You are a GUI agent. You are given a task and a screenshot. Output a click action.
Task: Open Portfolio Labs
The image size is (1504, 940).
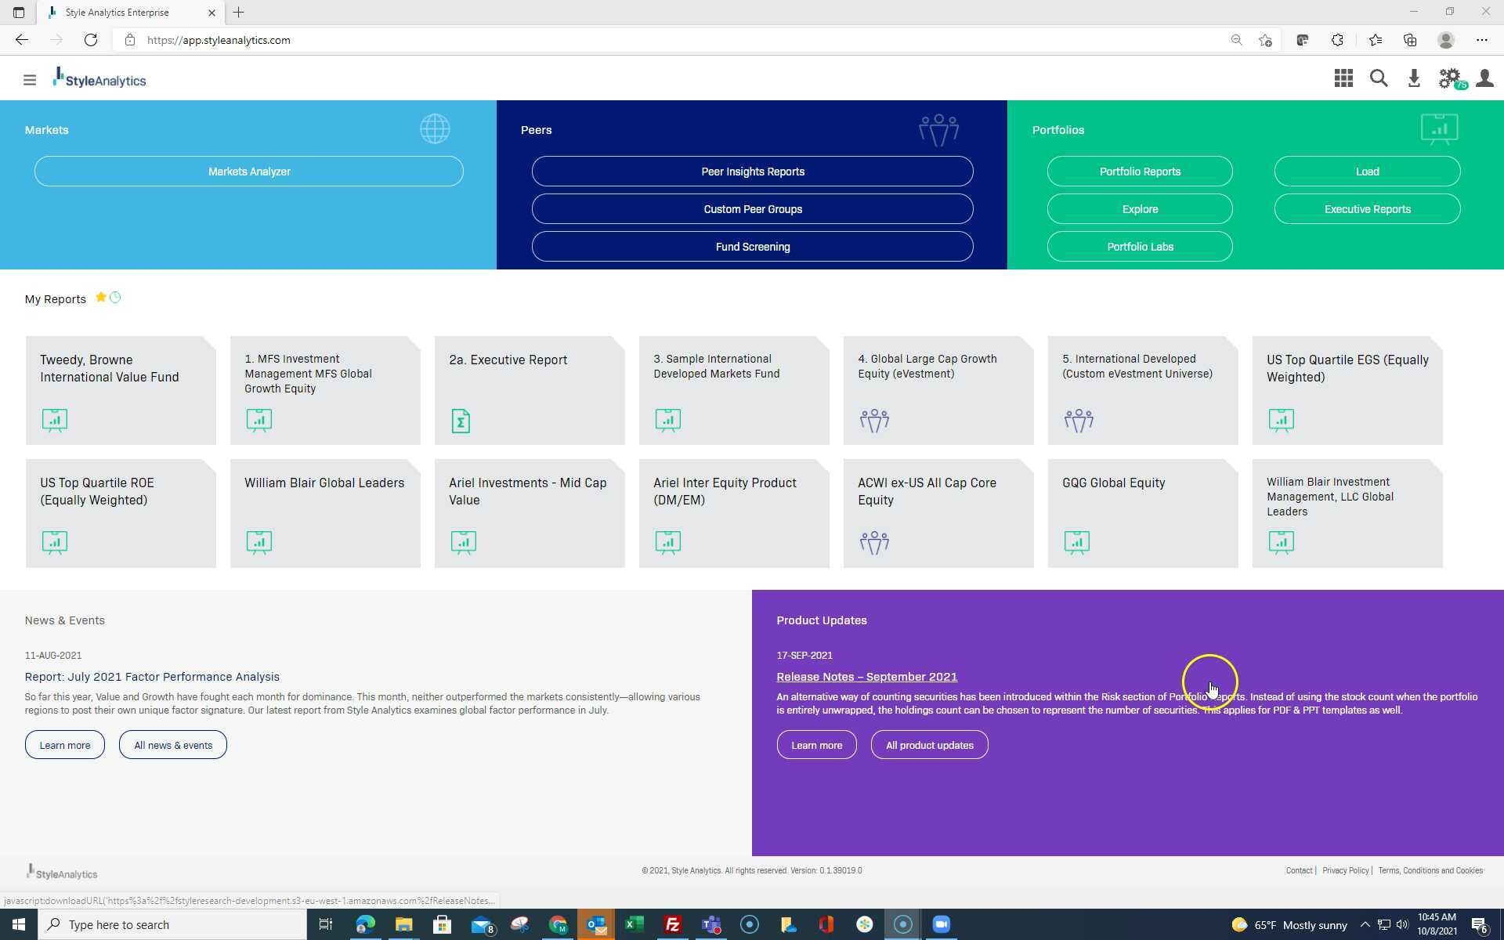point(1140,247)
